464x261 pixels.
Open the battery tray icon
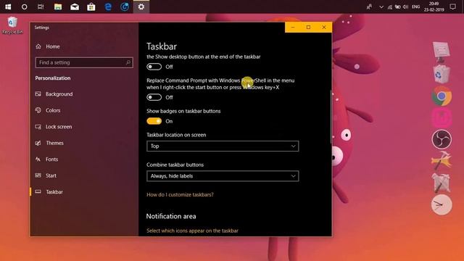click(x=398, y=7)
